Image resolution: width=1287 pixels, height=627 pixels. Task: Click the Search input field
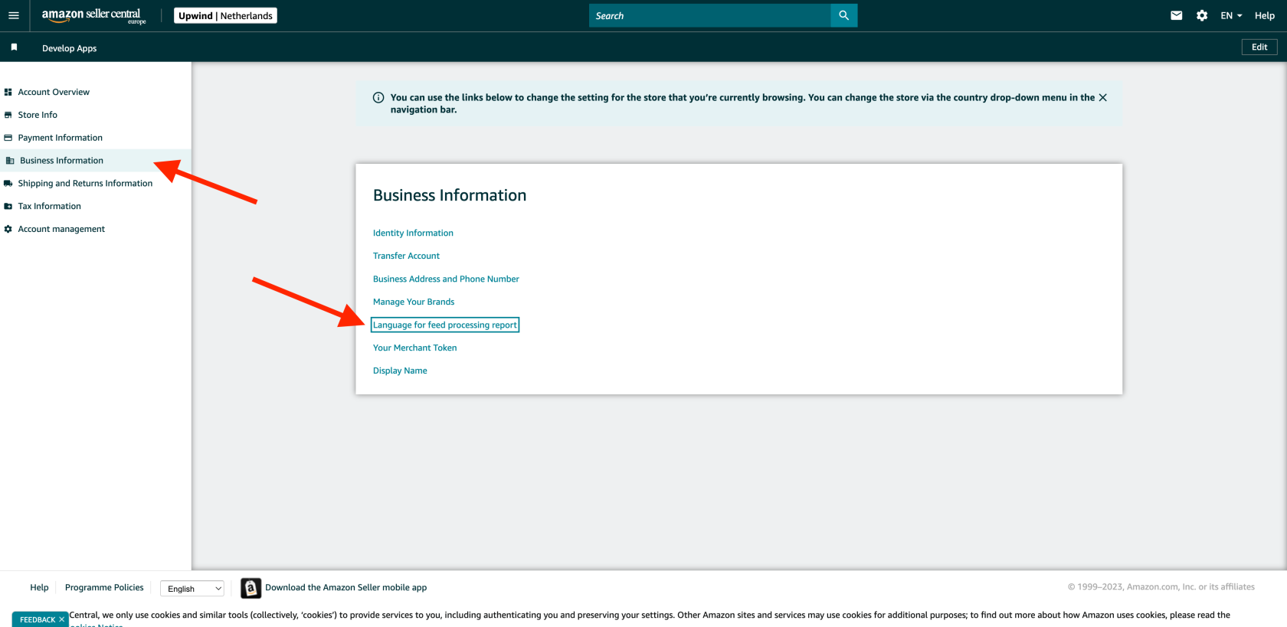709,15
